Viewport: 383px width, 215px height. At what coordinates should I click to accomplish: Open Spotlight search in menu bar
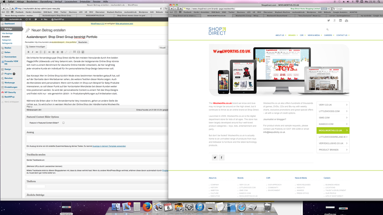coord(379,2)
